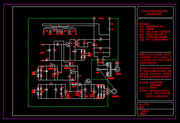The height and width of the screenshot is (123, 180).
Task: Select the top-right terminal circle on green border
Action: tap(109, 18)
